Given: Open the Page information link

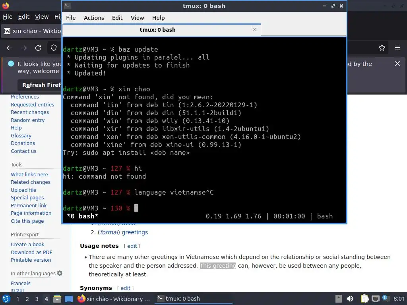Looking at the screenshot, I should point(31,213).
